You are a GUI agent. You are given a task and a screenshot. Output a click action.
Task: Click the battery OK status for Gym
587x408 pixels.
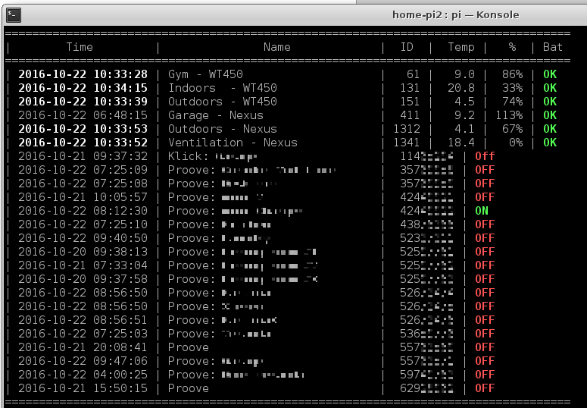coord(550,74)
